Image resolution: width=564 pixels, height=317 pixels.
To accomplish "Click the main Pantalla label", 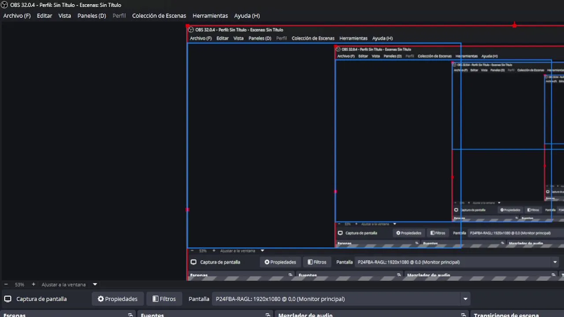I will click(x=199, y=299).
